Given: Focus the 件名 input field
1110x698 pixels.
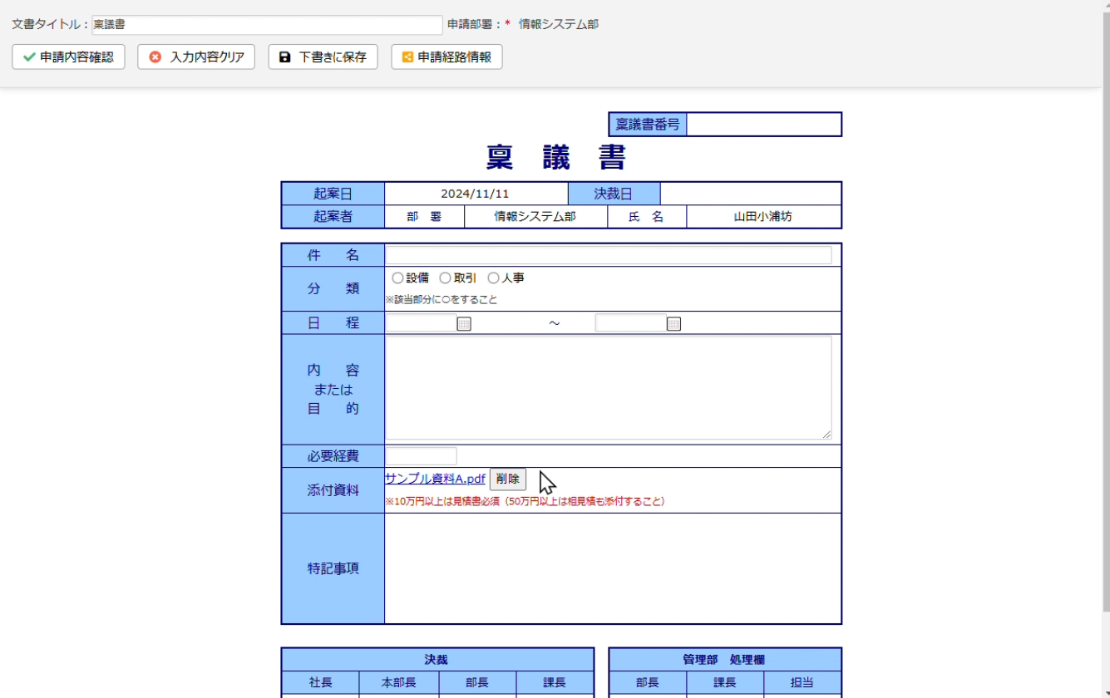Looking at the screenshot, I should [608, 255].
